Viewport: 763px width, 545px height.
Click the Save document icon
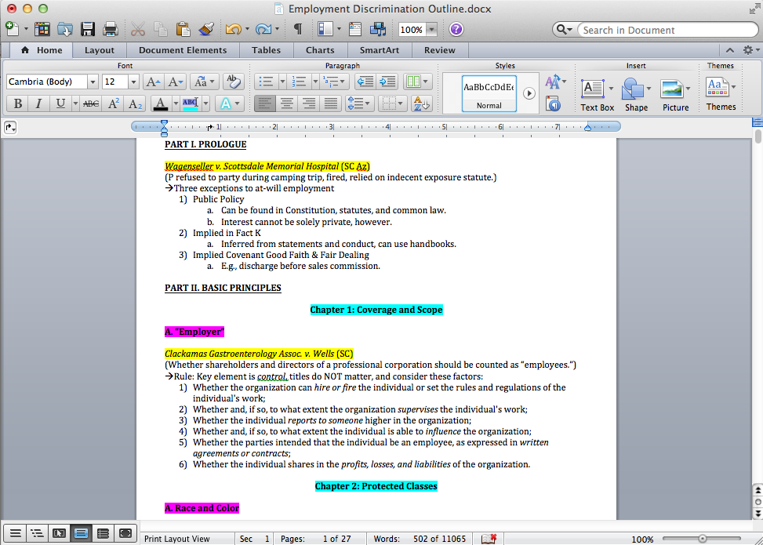(x=88, y=30)
